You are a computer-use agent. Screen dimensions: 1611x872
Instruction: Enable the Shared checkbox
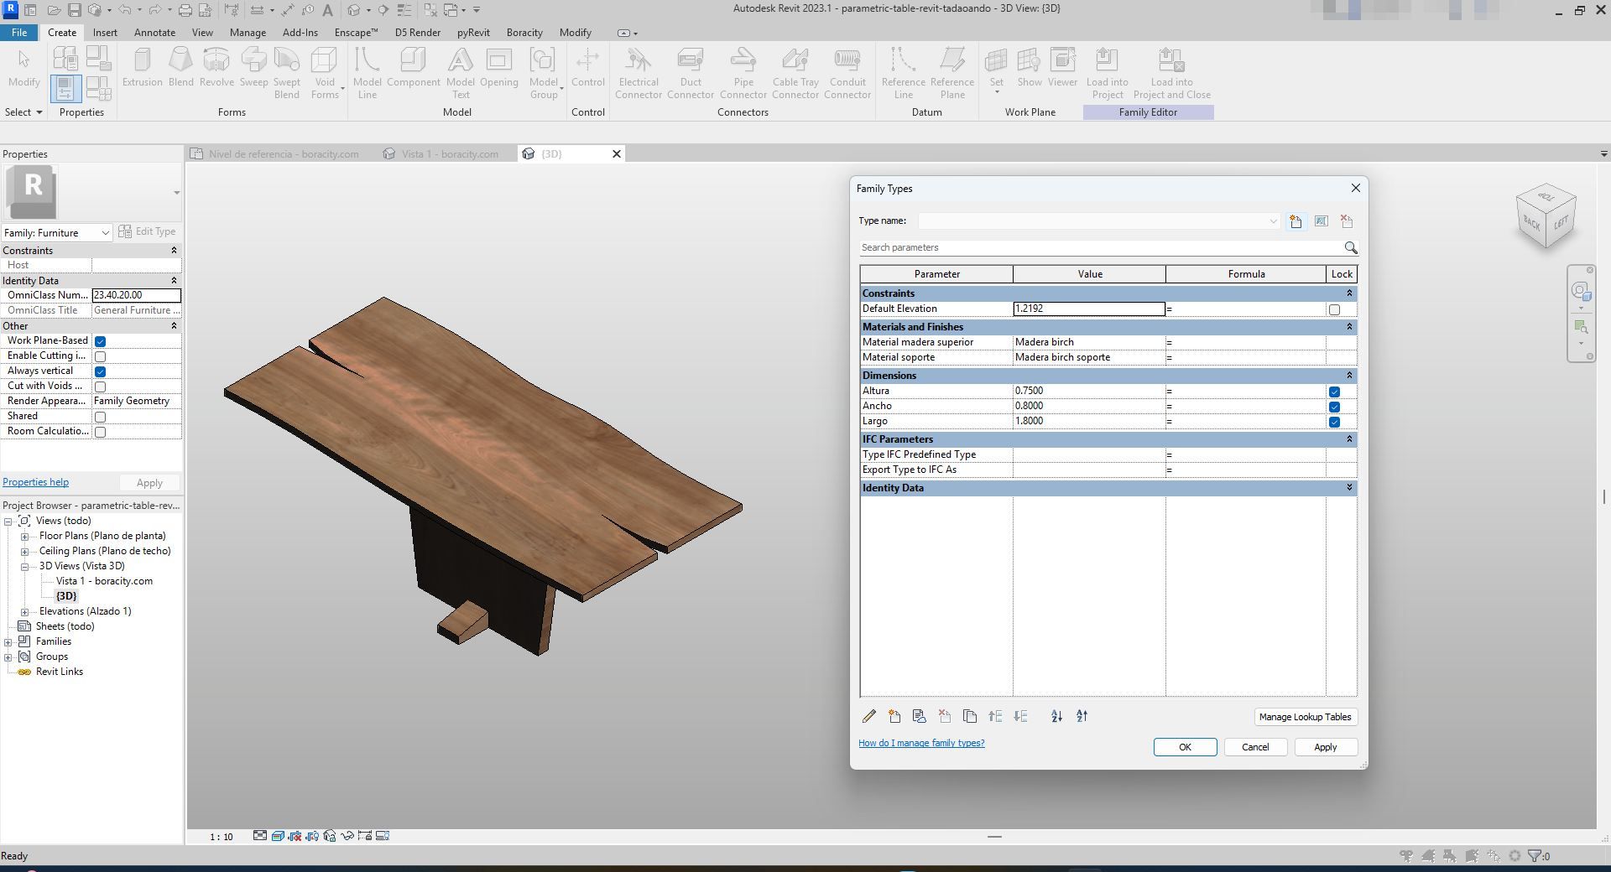click(x=101, y=417)
